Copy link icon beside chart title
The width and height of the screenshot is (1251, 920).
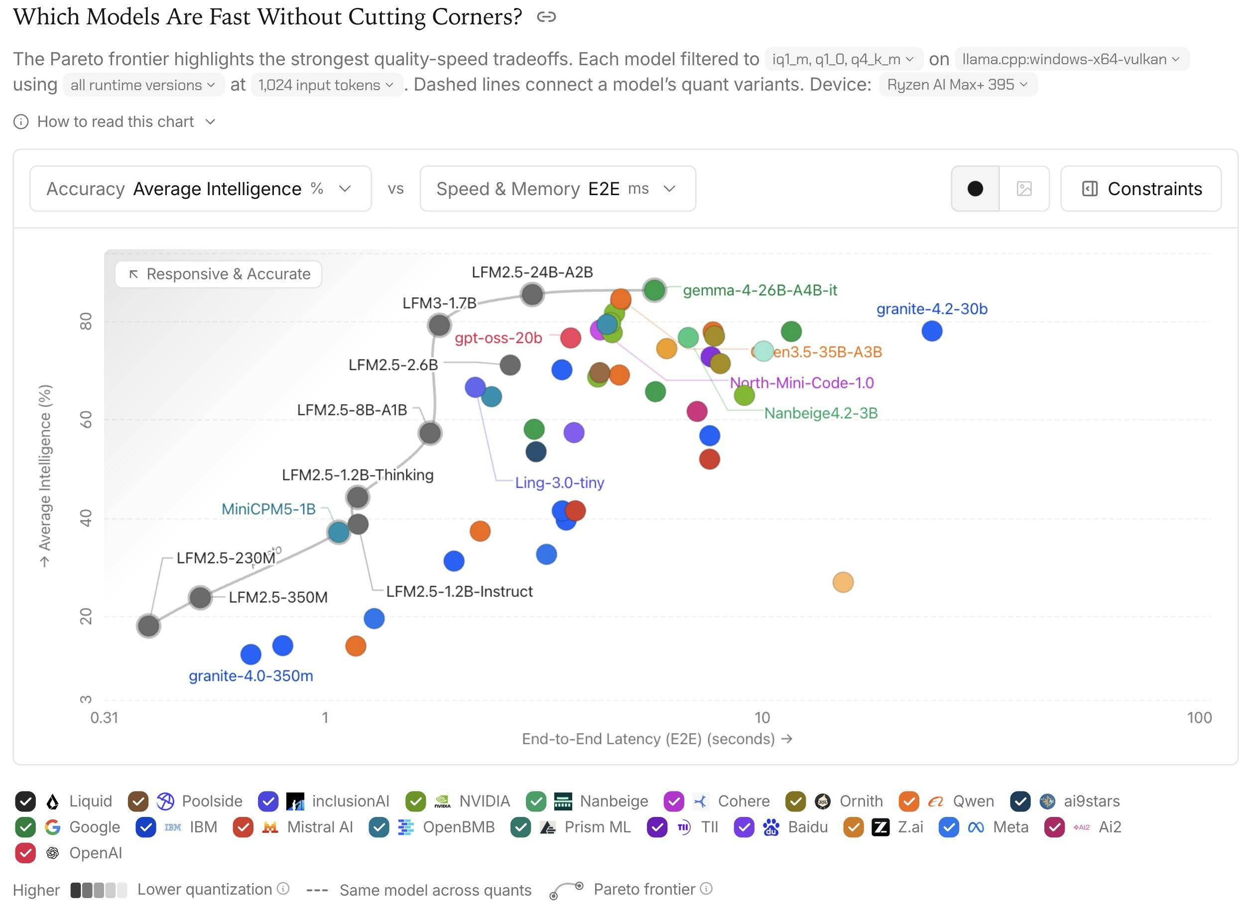(546, 17)
